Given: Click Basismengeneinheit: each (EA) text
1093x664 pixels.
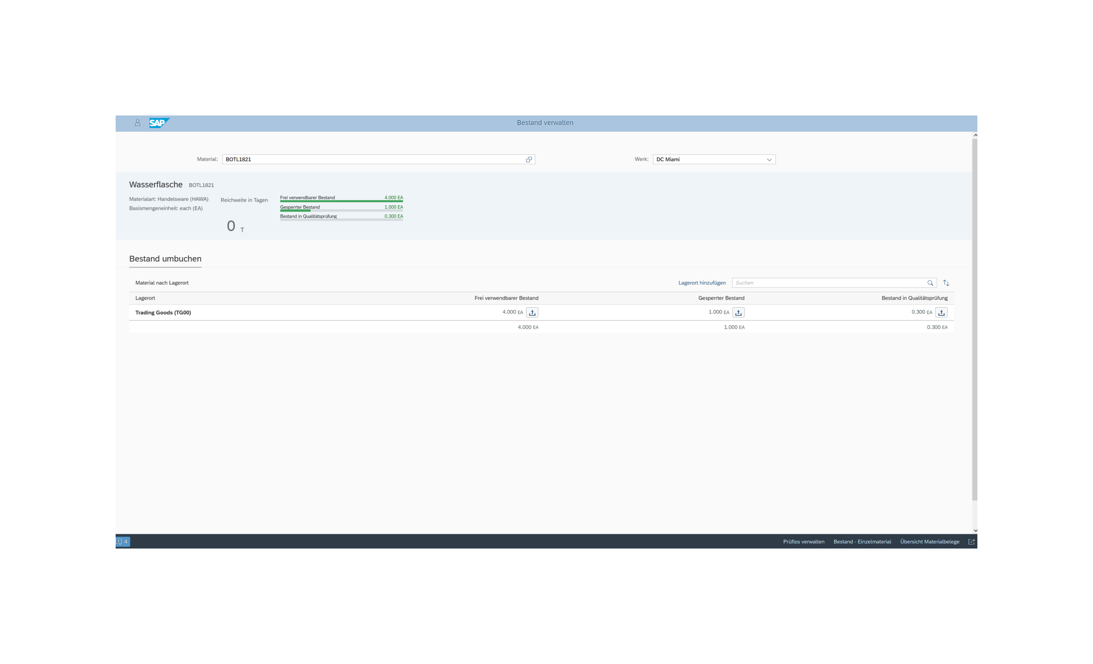Looking at the screenshot, I should click(166, 208).
